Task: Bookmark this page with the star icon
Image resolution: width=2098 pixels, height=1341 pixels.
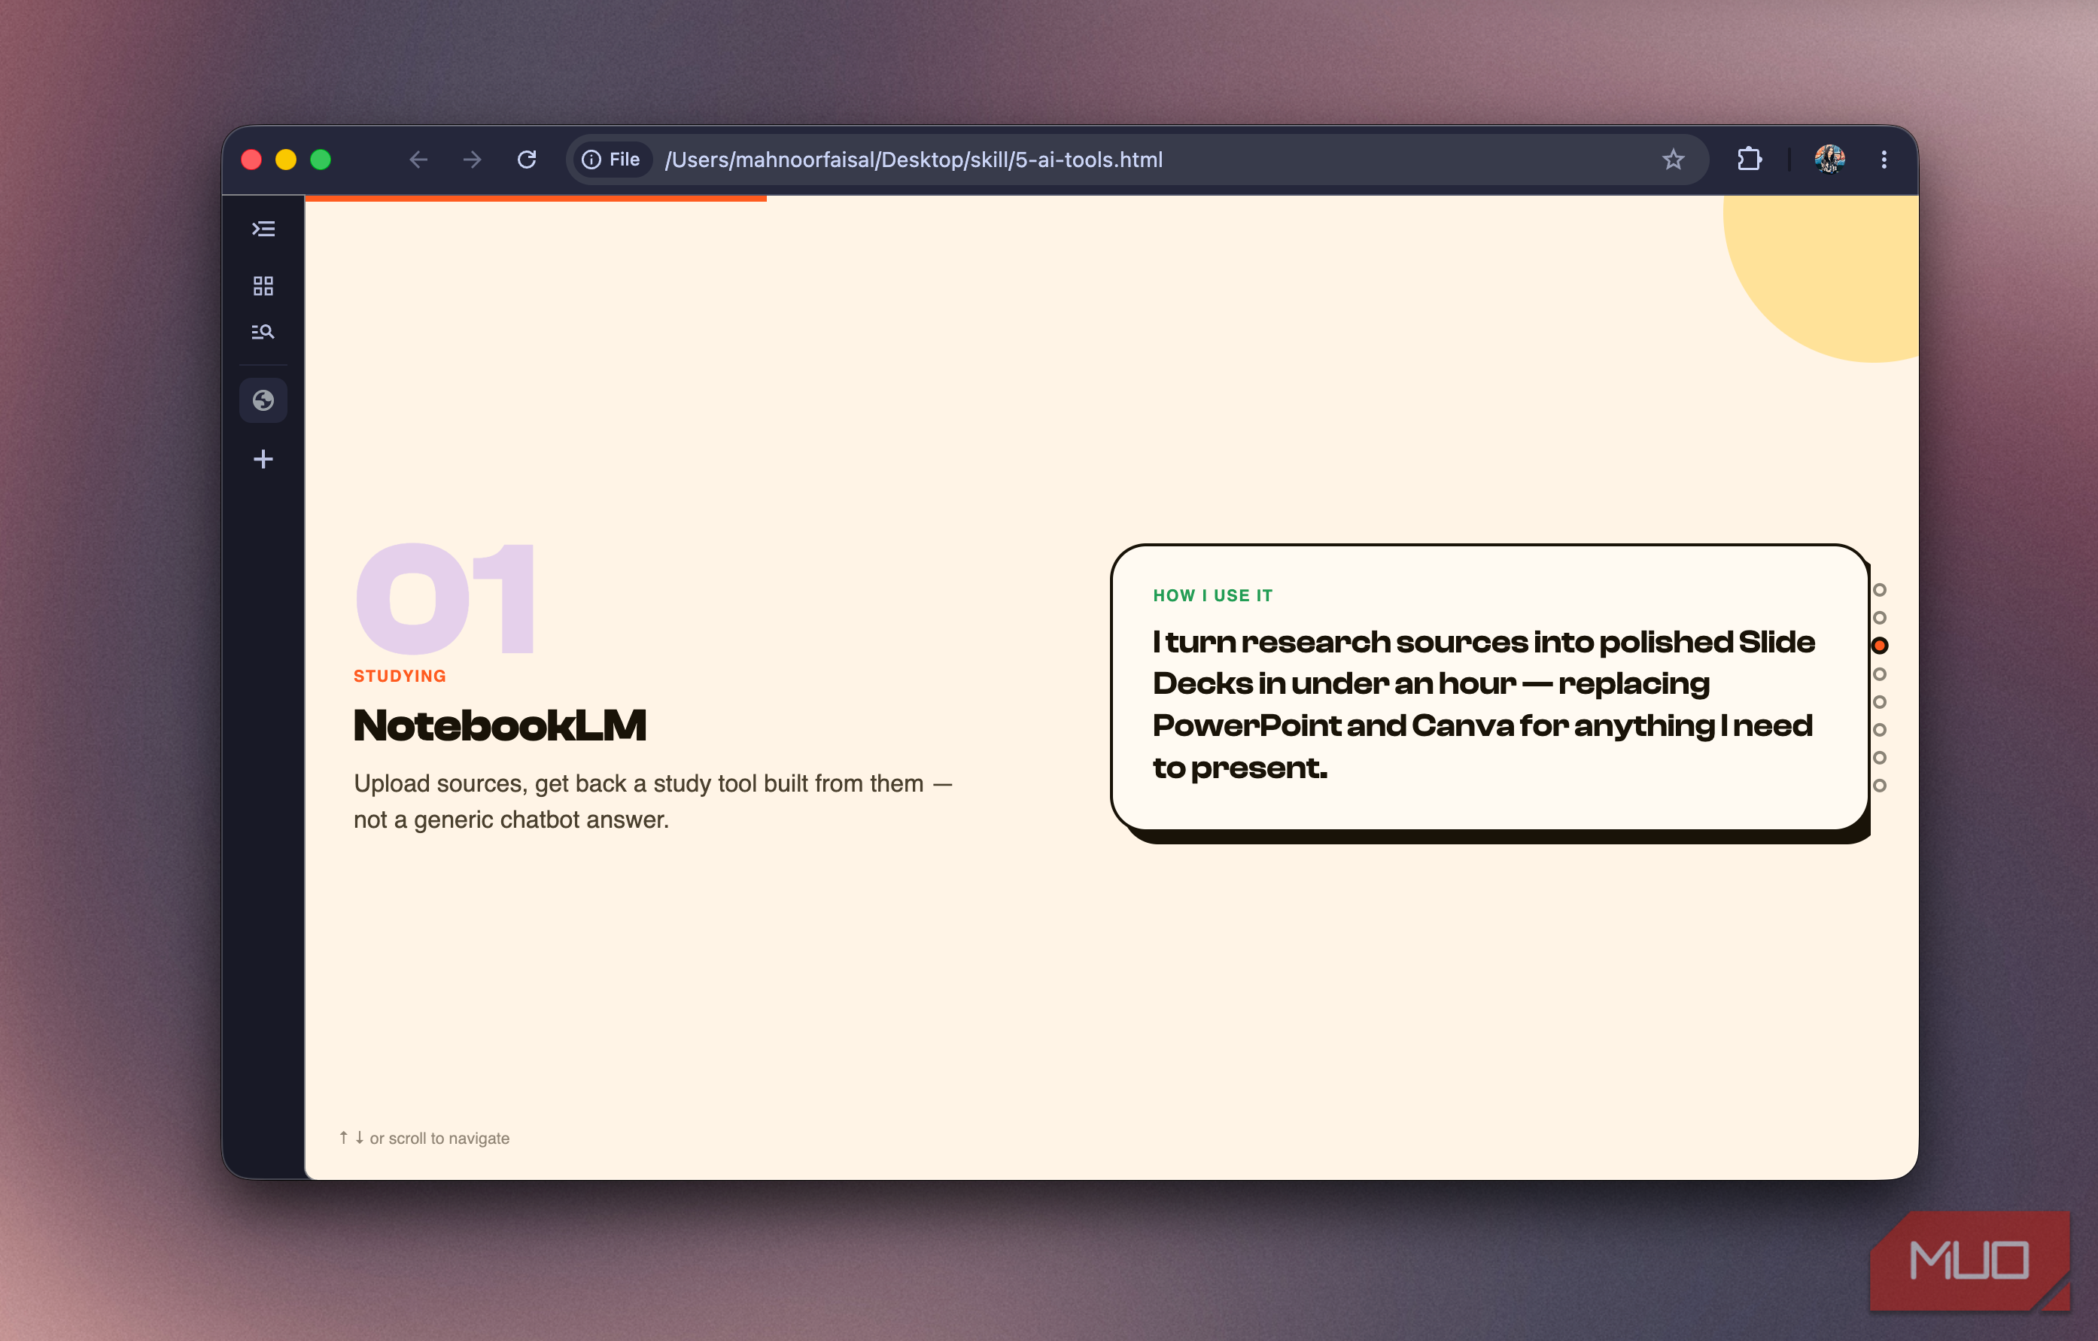Action: pos(1673,160)
